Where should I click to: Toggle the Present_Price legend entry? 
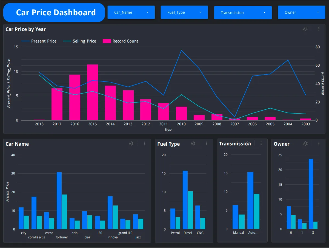(39, 41)
